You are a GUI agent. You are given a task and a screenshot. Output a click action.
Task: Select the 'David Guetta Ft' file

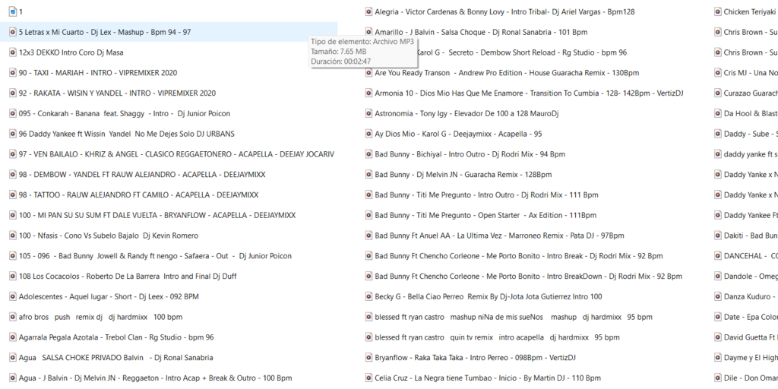click(751, 337)
